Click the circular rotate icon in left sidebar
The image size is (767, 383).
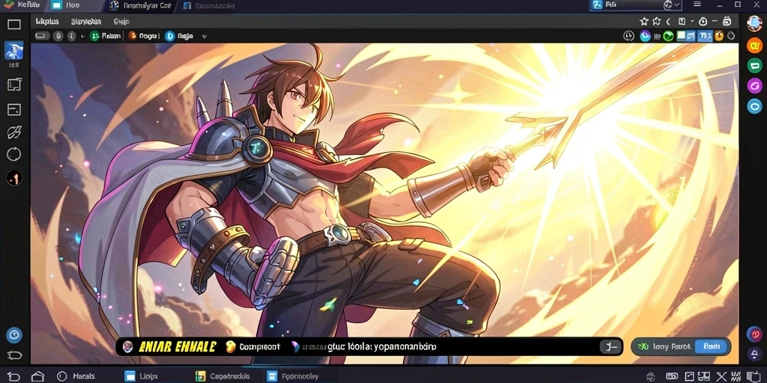tap(13, 155)
